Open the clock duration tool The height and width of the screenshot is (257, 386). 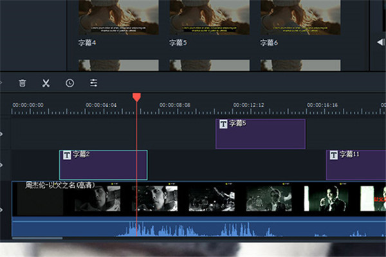[69, 83]
